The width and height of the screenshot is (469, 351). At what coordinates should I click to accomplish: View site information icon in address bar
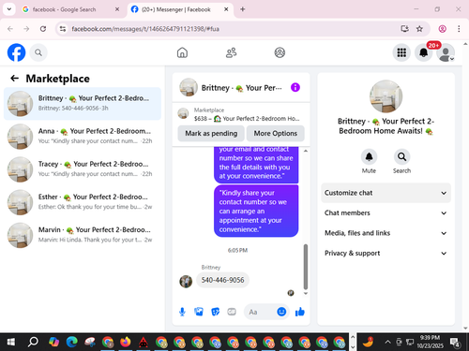(x=63, y=29)
